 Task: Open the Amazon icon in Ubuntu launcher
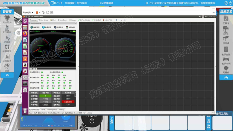coord(25,65)
